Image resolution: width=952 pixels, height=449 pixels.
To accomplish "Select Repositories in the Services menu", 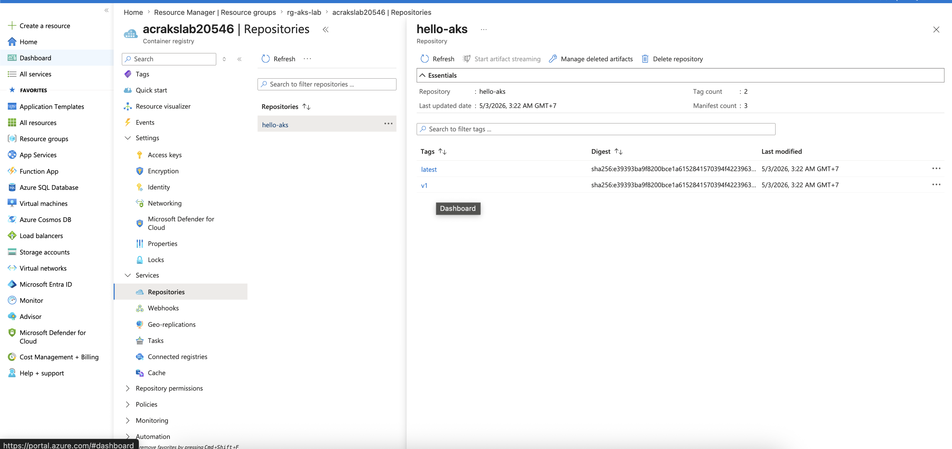I will click(181, 291).
